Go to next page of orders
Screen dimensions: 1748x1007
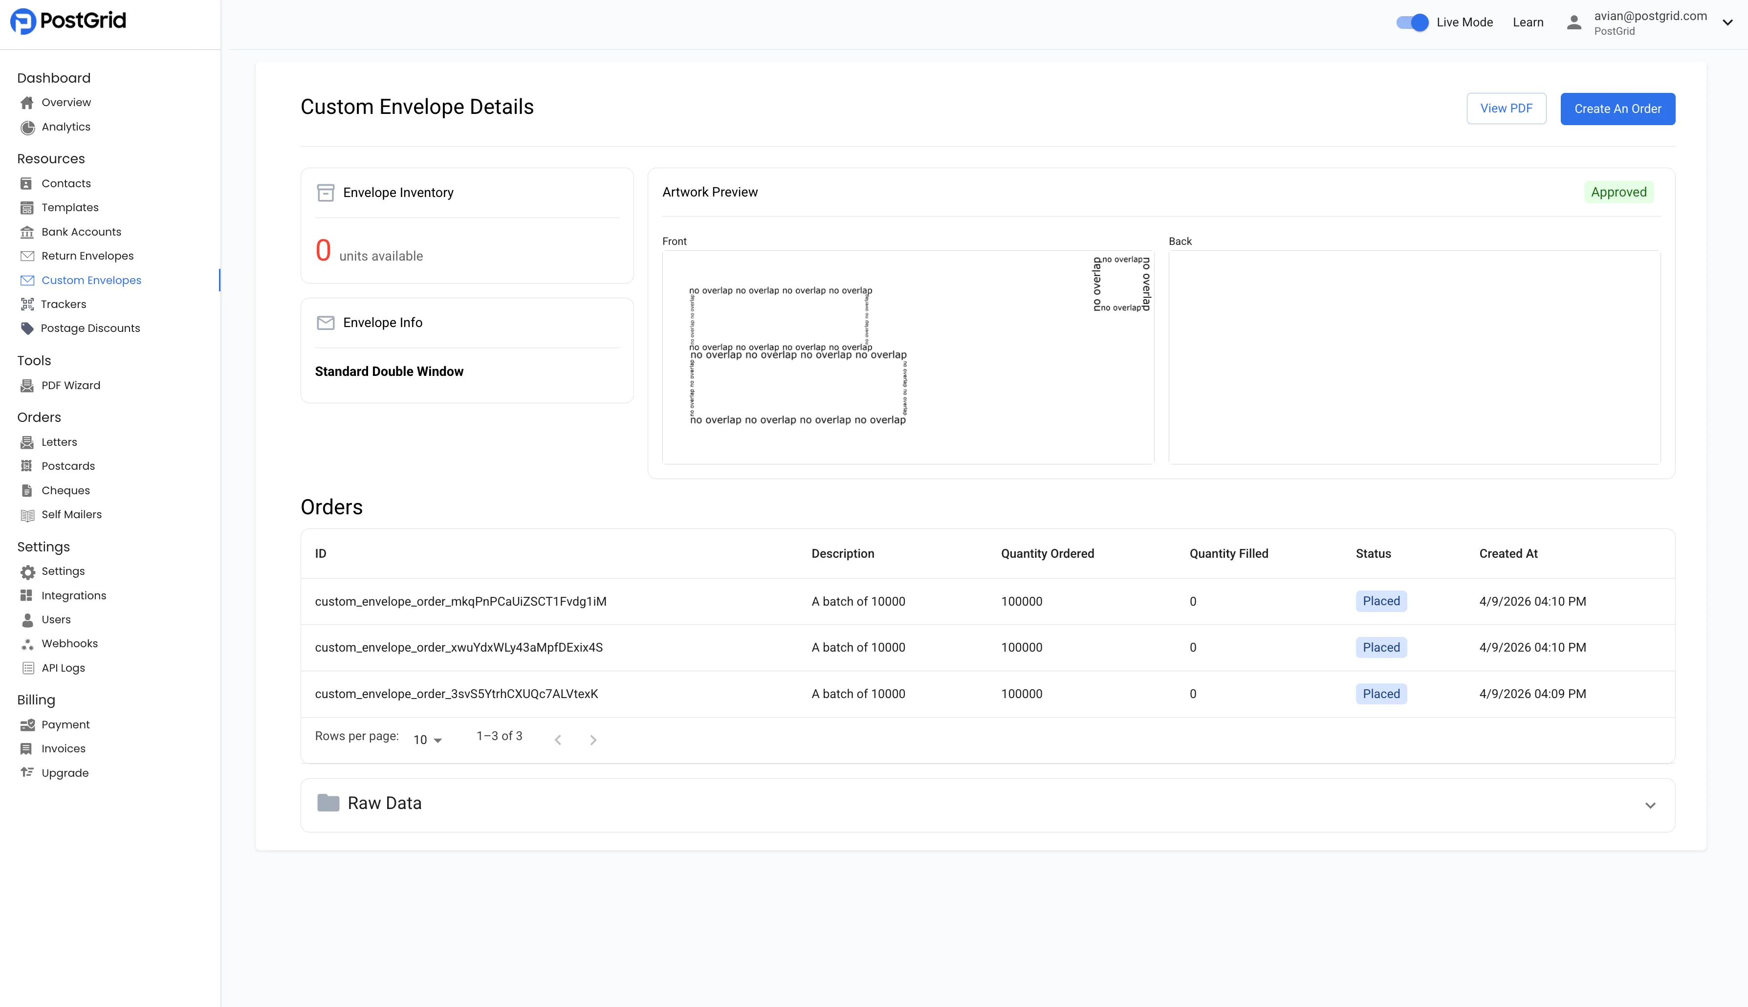click(592, 740)
